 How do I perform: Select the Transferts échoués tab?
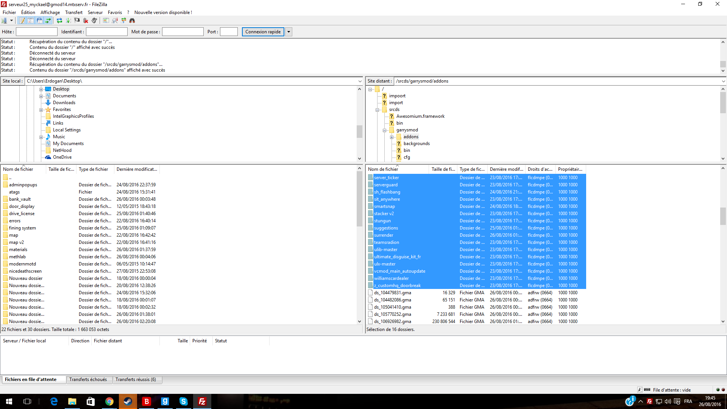pyautogui.click(x=87, y=379)
